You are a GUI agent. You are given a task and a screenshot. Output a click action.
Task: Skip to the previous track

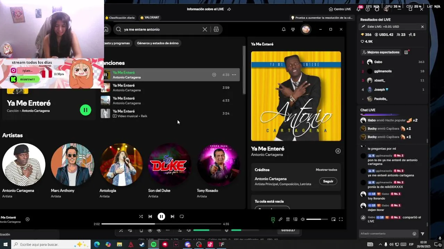coord(150,216)
